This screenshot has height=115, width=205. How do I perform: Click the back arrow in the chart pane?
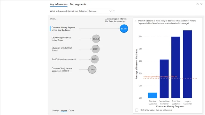[136, 21]
